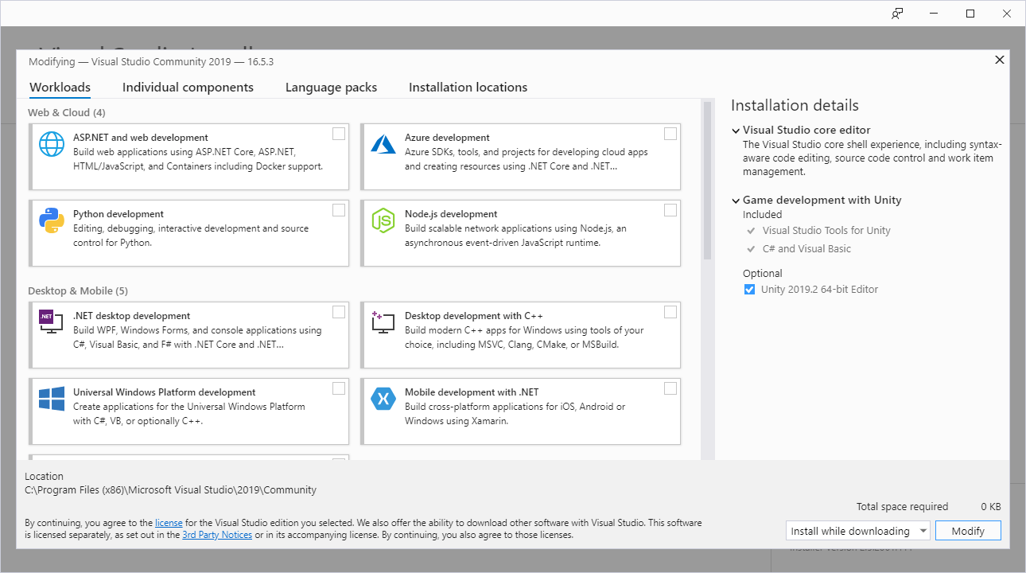Open the 3rd Party Notices link
The height and width of the screenshot is (573, 1026).
[x=217, y=535]
